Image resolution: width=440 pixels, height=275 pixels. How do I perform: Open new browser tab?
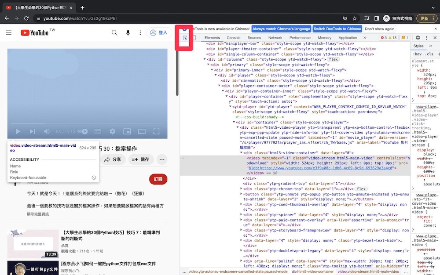82,8
